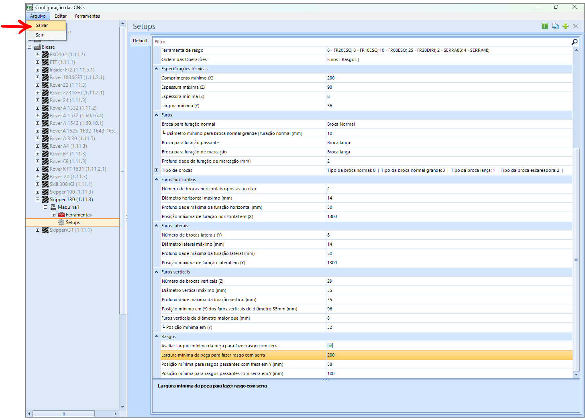The height and width of the screenshot is (420, 585).
Task: Click the FTT machine icon
Action: point(45,62)
